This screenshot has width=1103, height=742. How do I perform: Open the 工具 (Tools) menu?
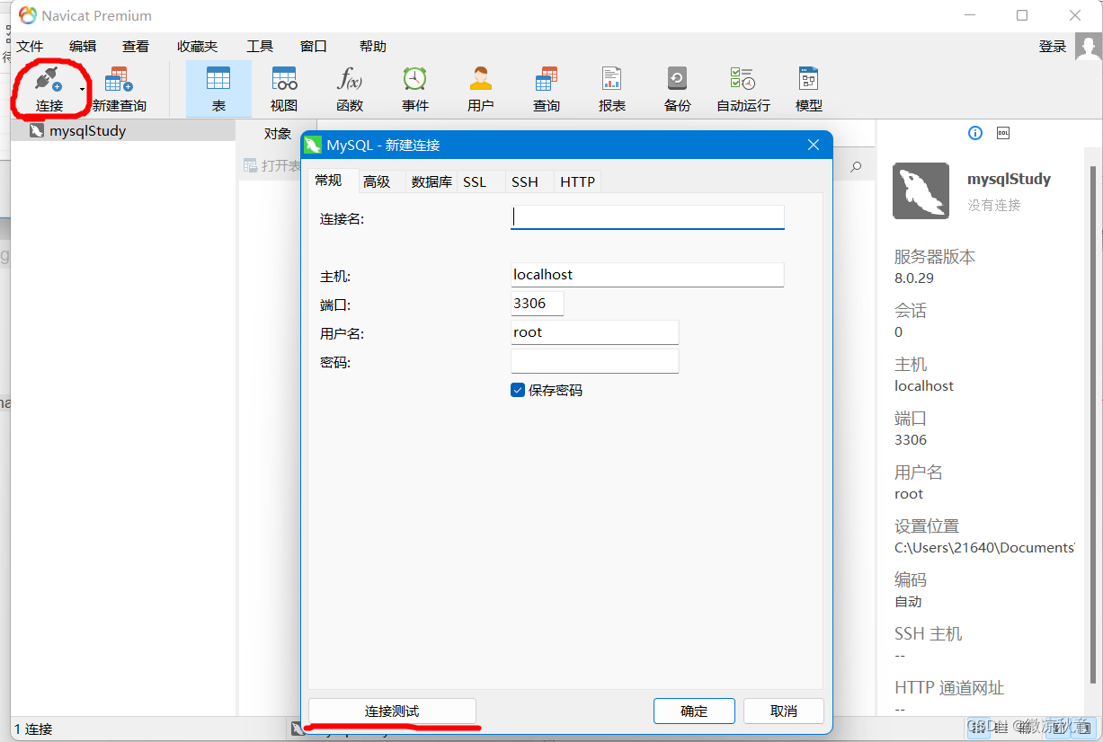click(260, 47)
